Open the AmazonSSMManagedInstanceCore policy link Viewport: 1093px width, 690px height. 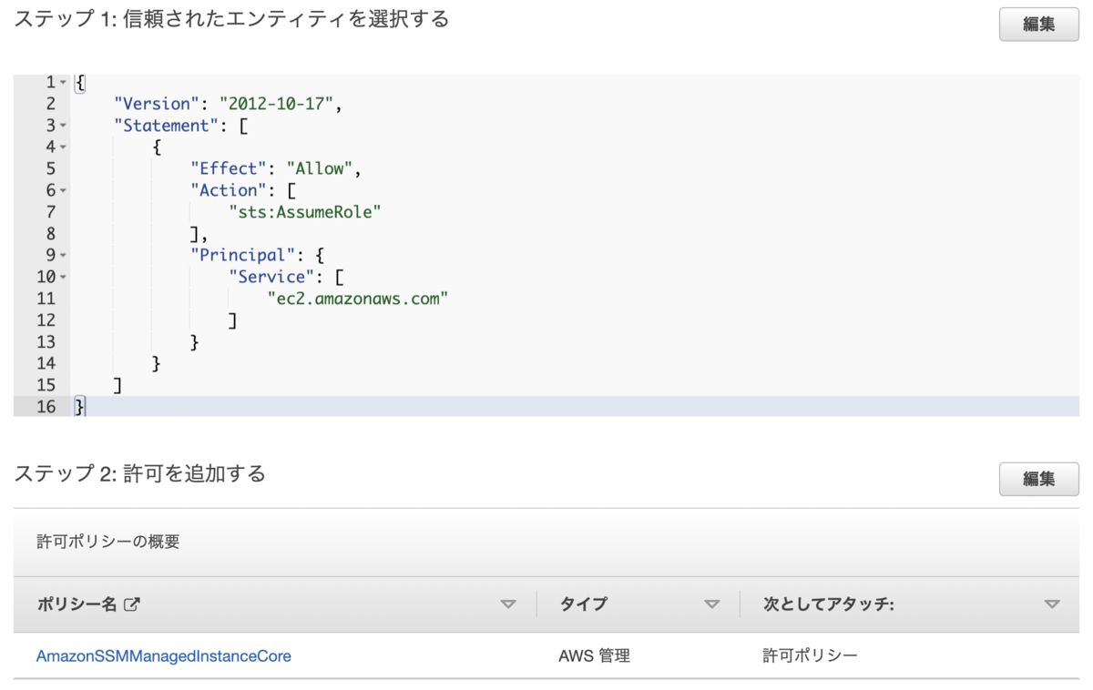[164, 655]
